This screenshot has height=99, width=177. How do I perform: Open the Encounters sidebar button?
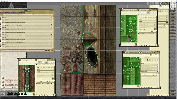pos(173,32)
